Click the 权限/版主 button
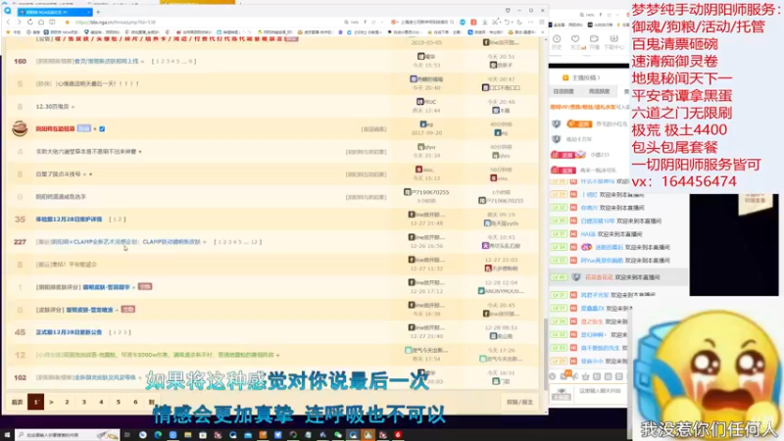The image size is (784, 441). (x=519, y=402)
